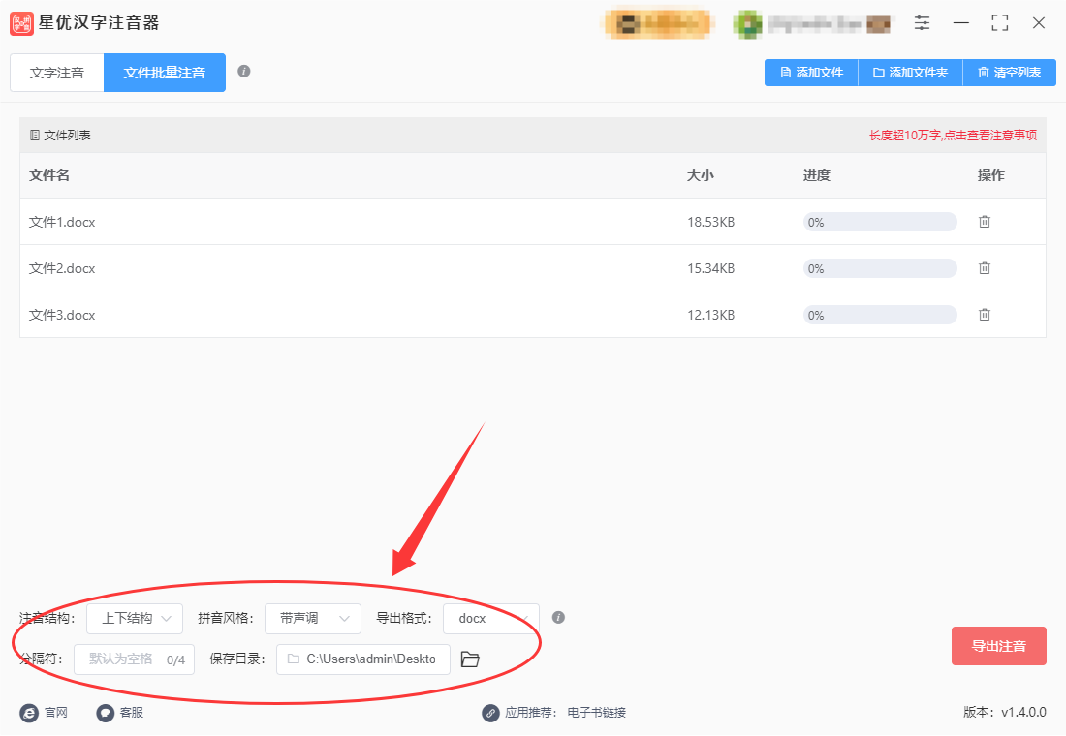Click the 大小 column header
This screenshot has height=736, width=1066.
(x=701, y=175)
